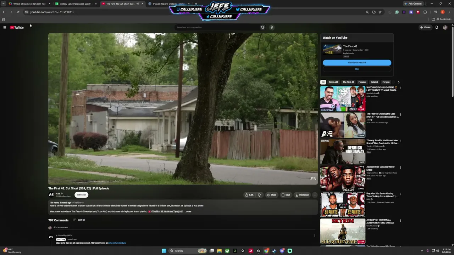Screen dimensions: 454x255
Task: Show more filter chips with right arrow
Action: [x=399, y=82]
